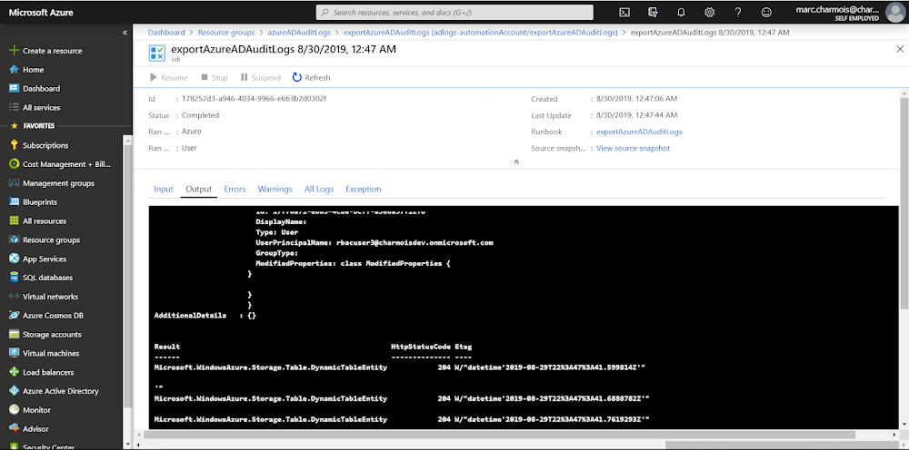This screenshot has width=909, height=450.
Task: Click the Refresh button in toolbar
Action: pyautogui.click(x=311, y=77)
